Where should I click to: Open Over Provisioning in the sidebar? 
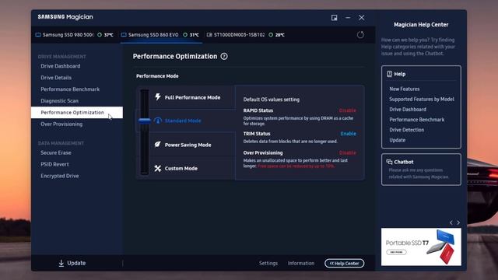tap(61, 124)
